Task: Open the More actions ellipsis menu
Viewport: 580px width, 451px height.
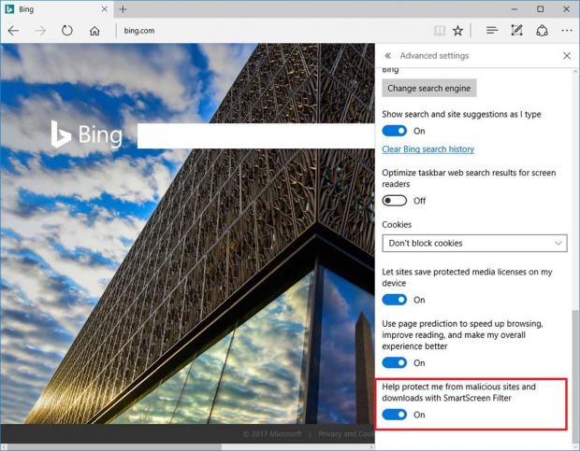Action: [567, 31]
